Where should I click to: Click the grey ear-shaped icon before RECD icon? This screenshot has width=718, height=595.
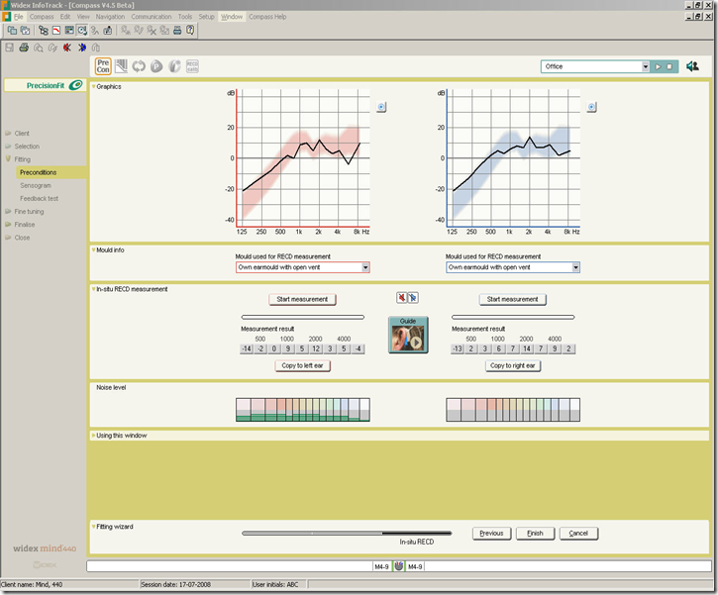pyautogui.click(x=174, y=66)
